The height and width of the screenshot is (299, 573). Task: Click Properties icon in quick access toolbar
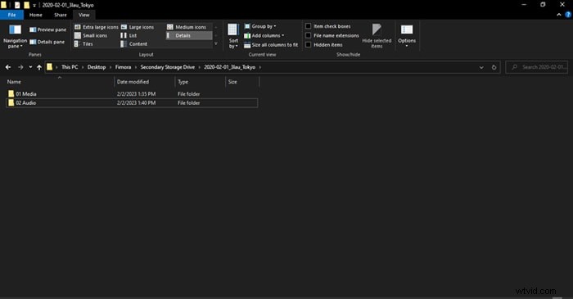17,5
